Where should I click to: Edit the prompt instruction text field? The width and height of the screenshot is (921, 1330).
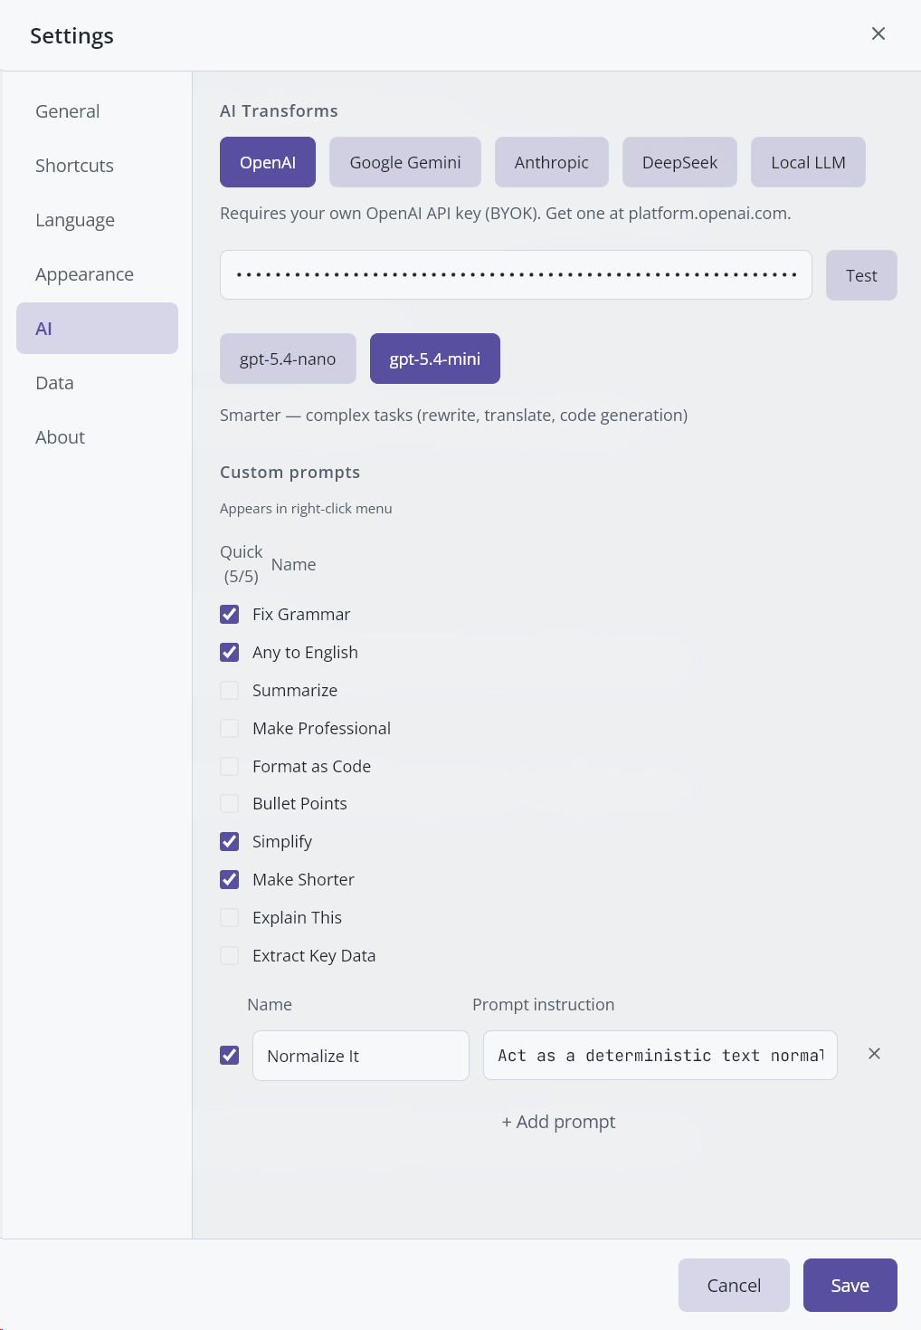click(x=660, y=1056)
